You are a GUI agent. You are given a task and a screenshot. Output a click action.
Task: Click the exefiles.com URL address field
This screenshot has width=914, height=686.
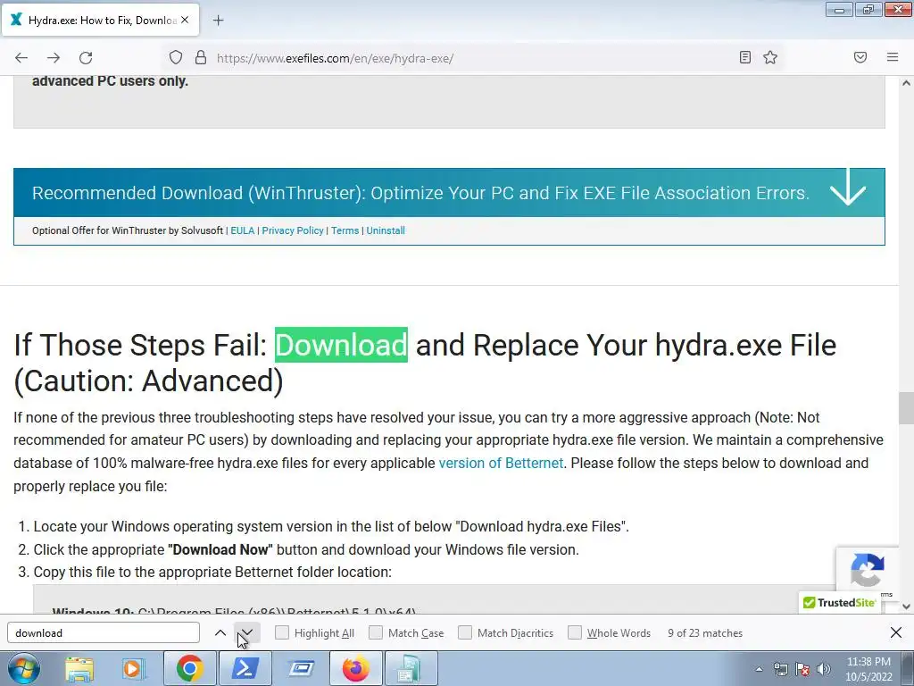472,58
